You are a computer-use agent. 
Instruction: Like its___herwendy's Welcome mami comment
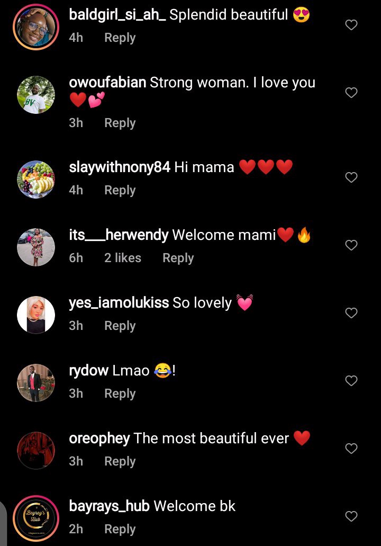click(x=351, y=245)
